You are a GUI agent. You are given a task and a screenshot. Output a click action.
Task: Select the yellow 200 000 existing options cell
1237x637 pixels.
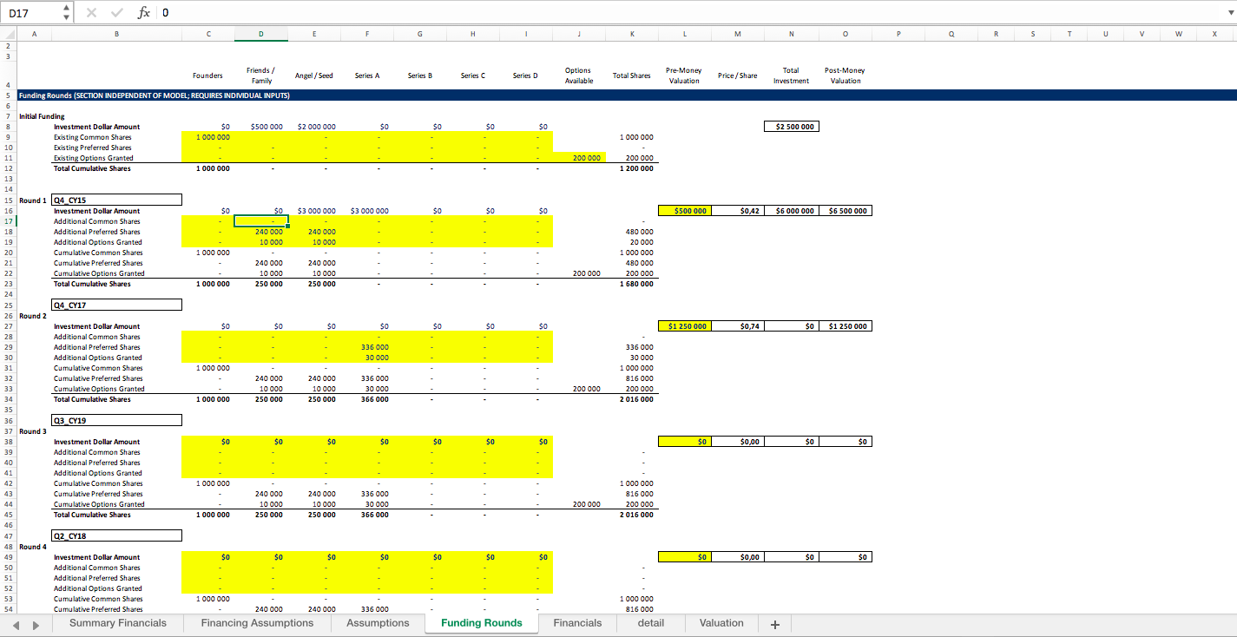579,158
